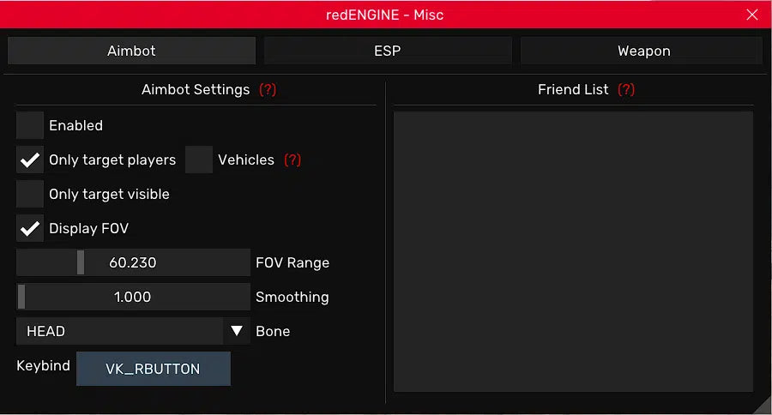Image resolution: width=772 pixels, height=415 pixels.
Task: Enable the aimbot Enabled checkbox
Action: (30, 125)
